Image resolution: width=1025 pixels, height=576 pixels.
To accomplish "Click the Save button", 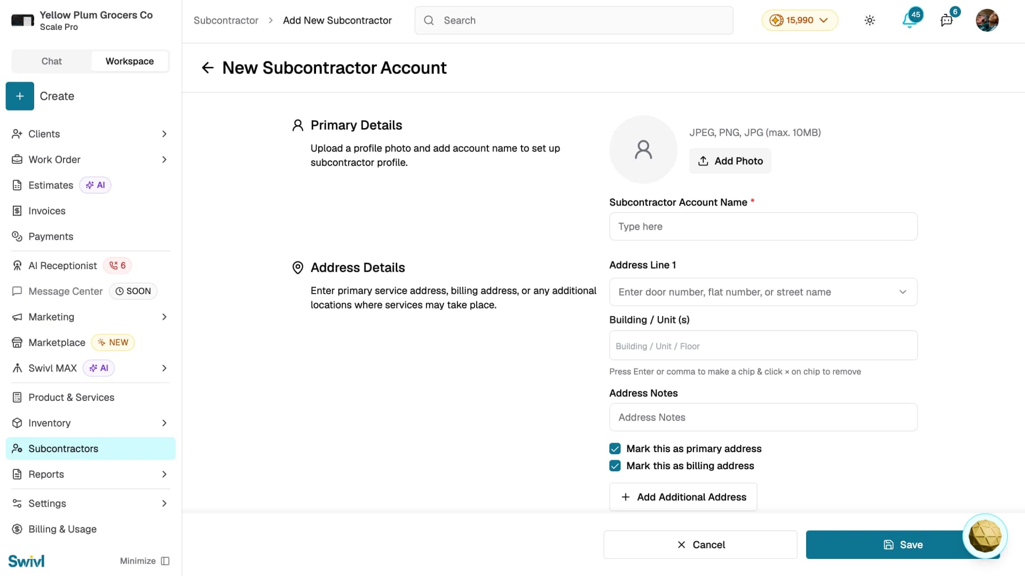I will 903,545.
